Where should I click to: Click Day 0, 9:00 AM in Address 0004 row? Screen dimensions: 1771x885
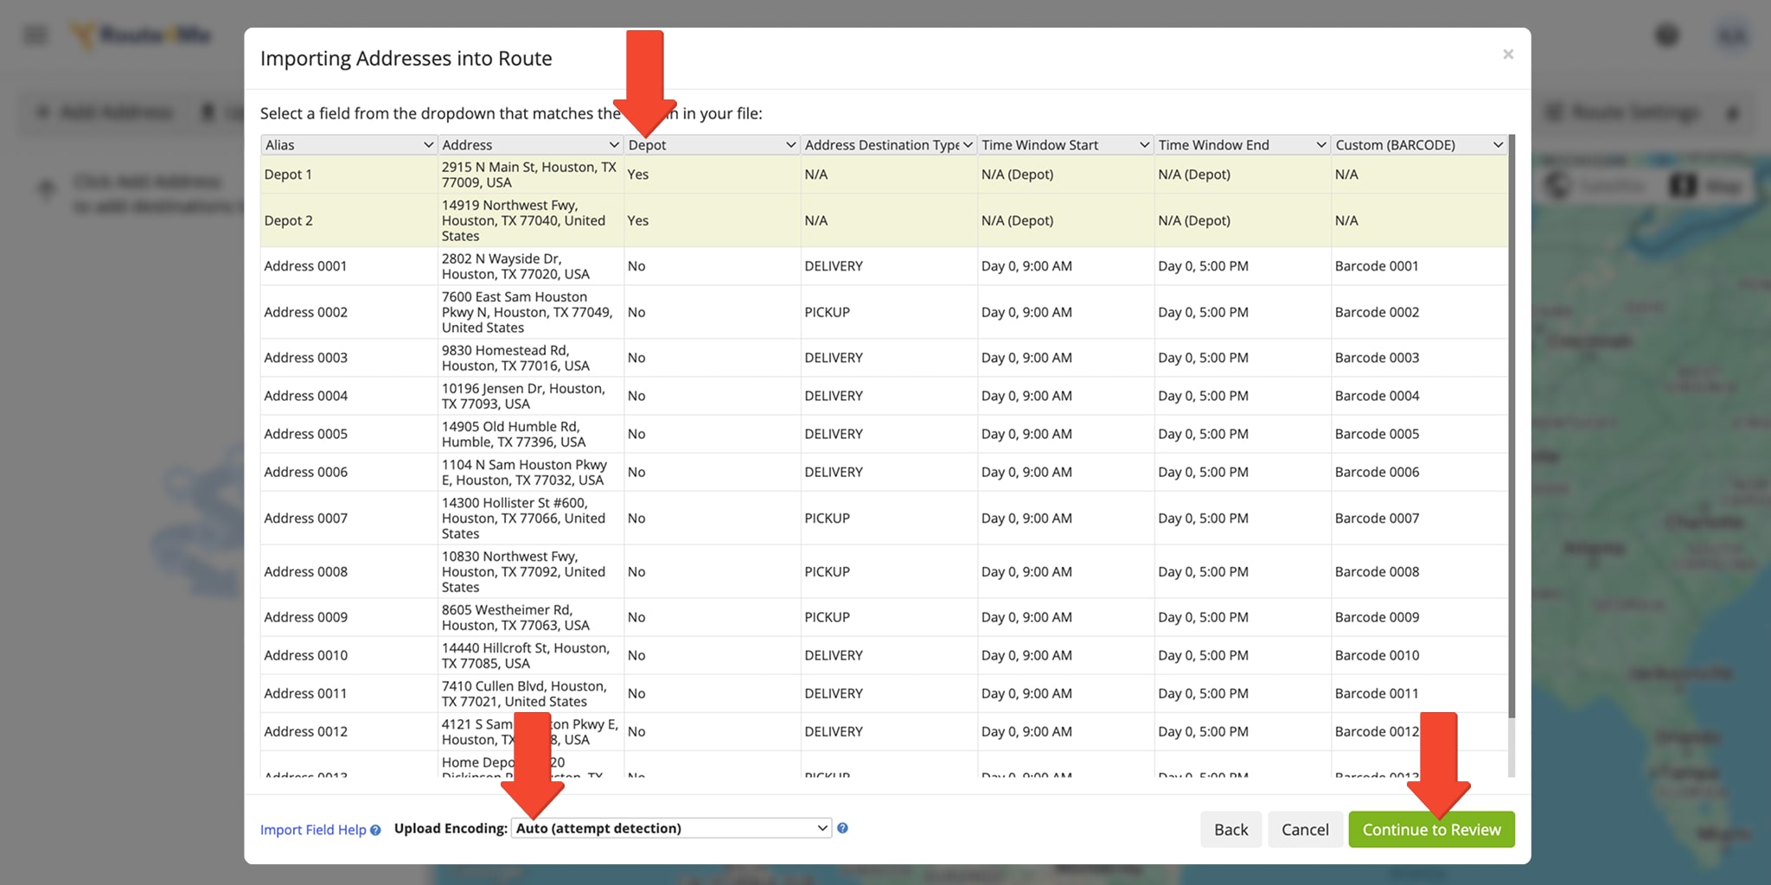(x=1065, y=396)
